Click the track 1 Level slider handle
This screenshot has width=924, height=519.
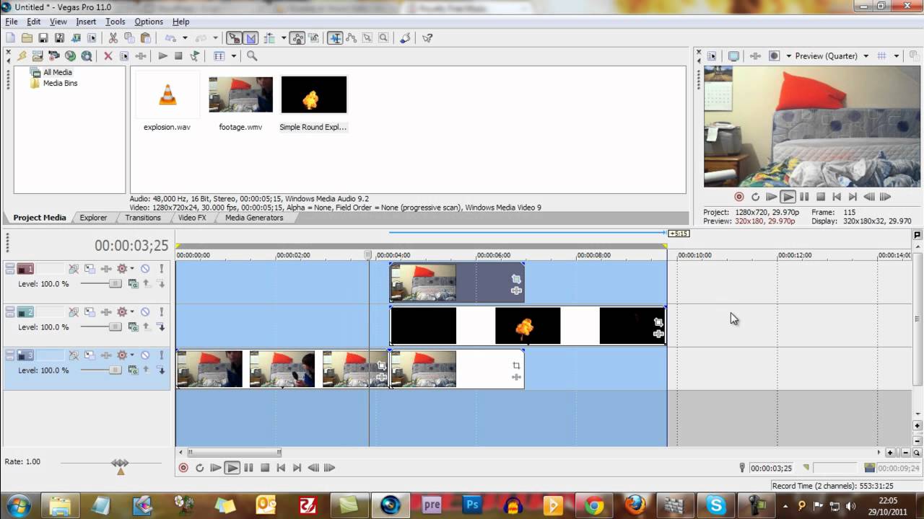pos(115,283)
